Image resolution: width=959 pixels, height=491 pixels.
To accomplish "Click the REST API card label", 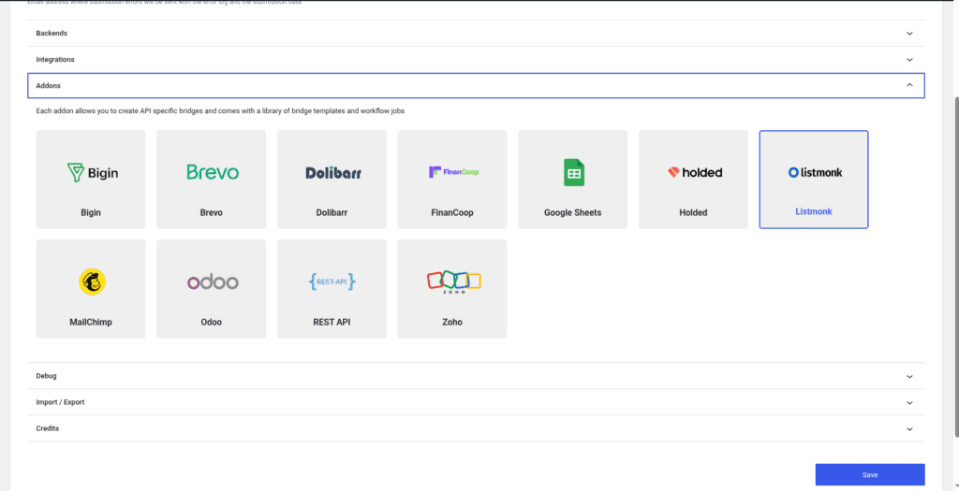I will [332, 322].
